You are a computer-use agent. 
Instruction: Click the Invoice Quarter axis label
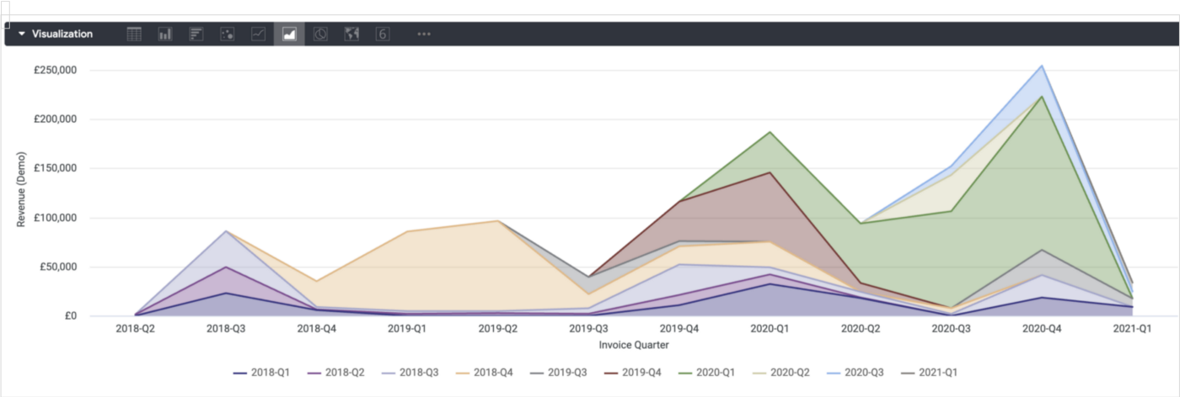[634, 345]
